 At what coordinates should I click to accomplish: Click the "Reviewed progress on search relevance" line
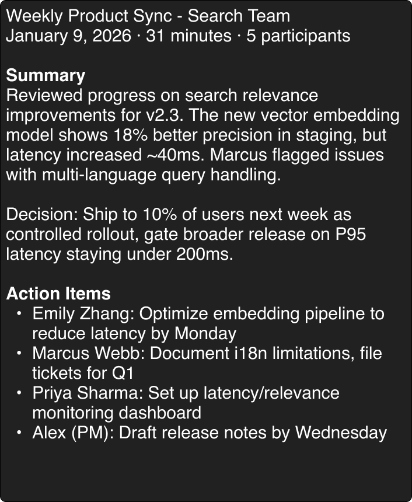162,95
